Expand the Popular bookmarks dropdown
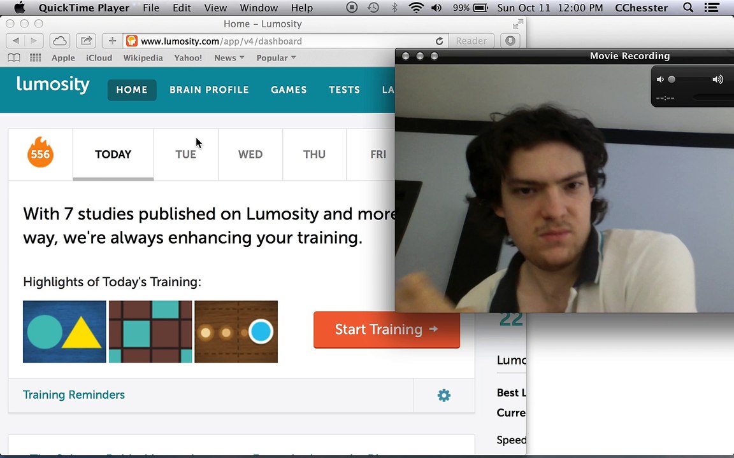Image resolution: width=734 pixels, height=458 pixels. pos(276,58)
